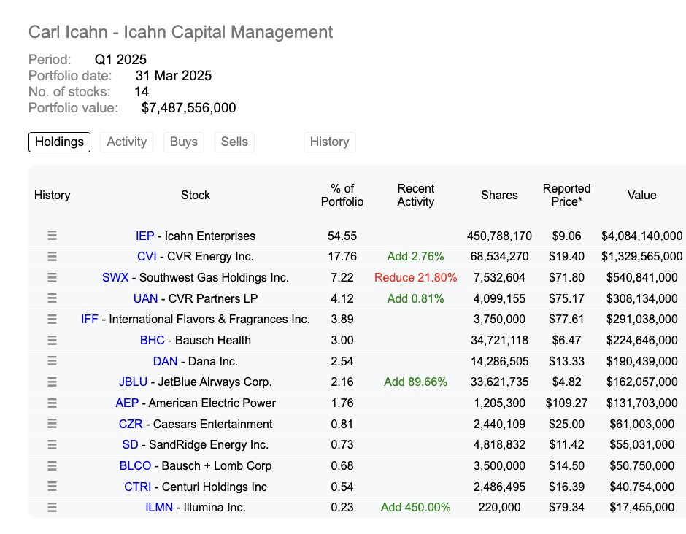
Task: Open the BLCO Bausch + Lomb link
Action: pyautogui.click(x=195, y=465)
